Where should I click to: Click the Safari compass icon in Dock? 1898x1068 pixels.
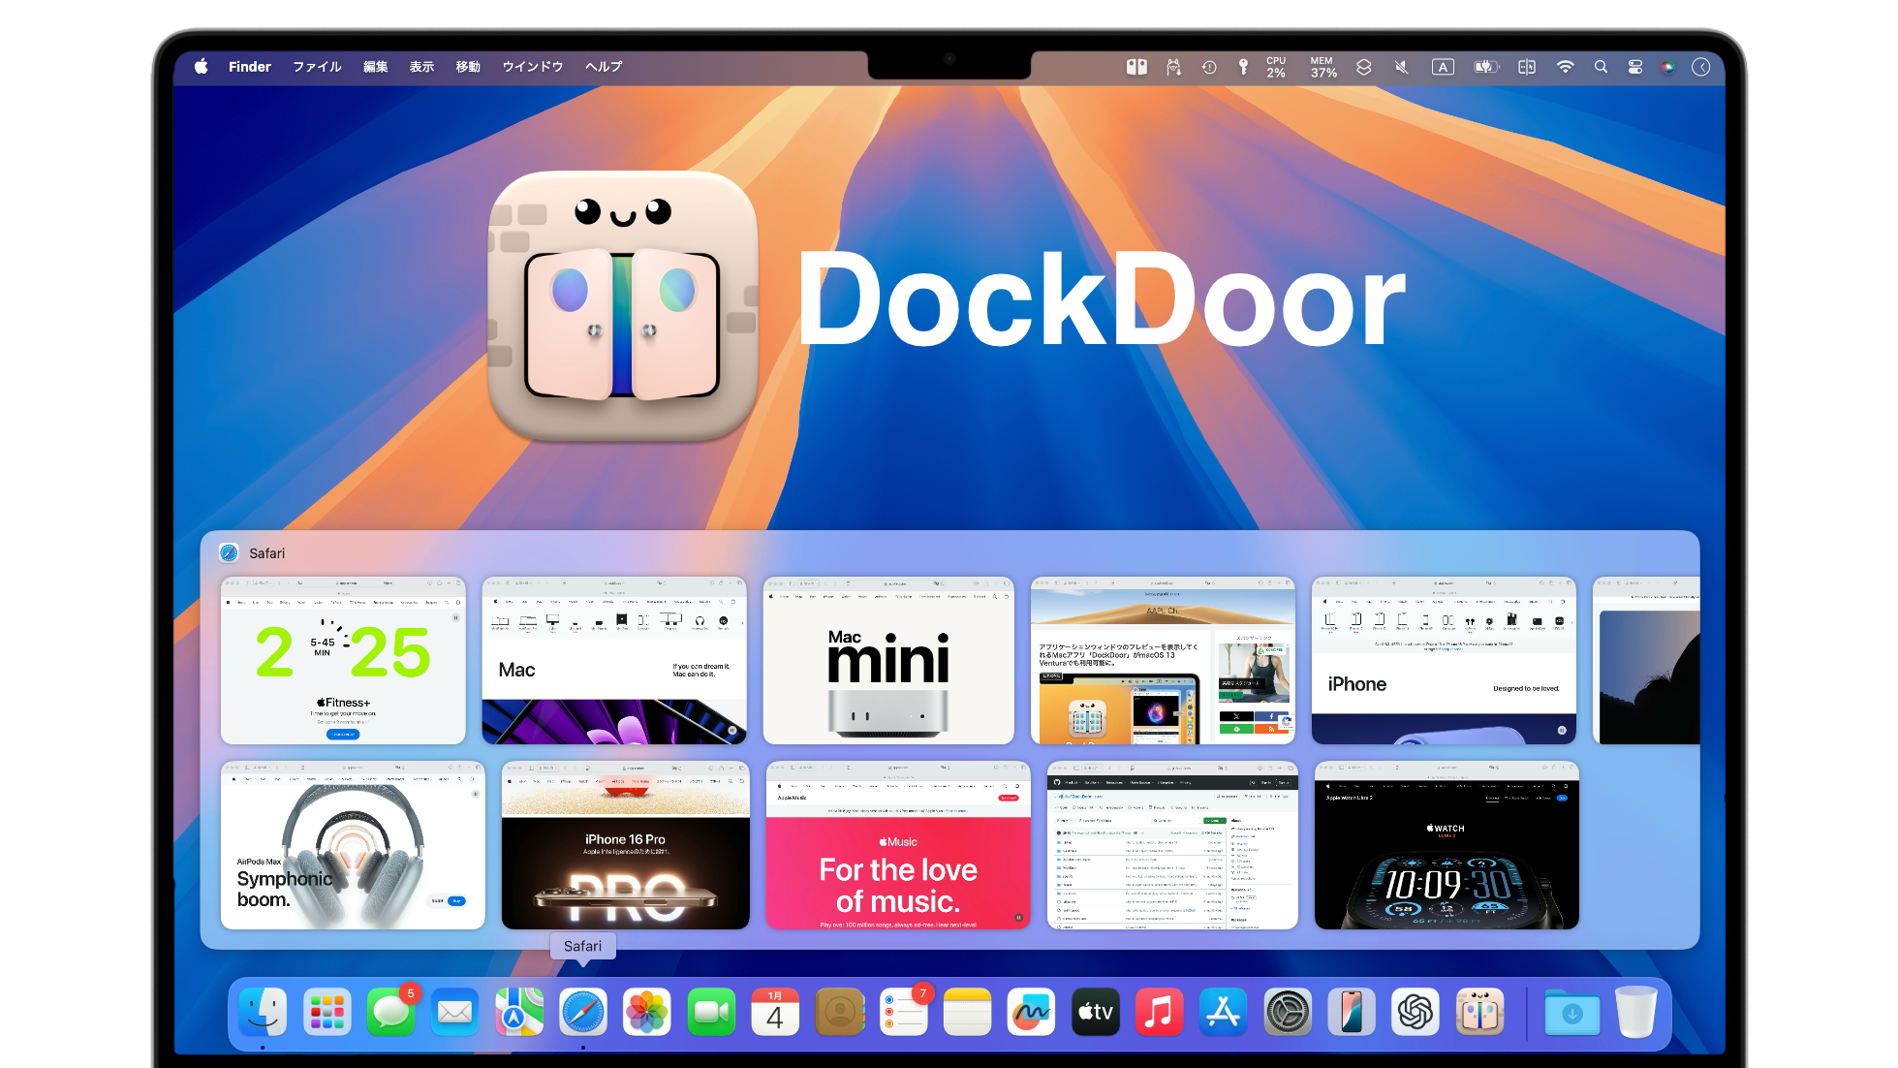[x=583, y=1013]
